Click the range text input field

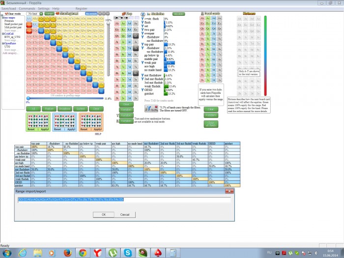click(x=124, y=200)
